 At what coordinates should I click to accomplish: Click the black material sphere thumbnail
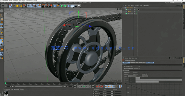[x=6, y=93]
